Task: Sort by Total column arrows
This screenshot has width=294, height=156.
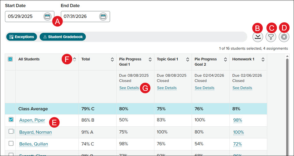Action: (112, 59)
